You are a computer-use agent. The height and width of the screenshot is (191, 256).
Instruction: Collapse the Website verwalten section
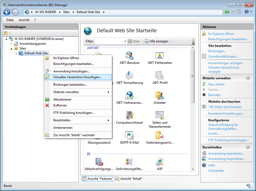(x=248, y=78)
